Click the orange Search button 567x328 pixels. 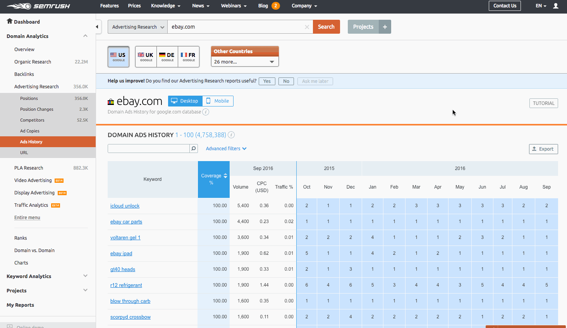(x=326, y=27)
